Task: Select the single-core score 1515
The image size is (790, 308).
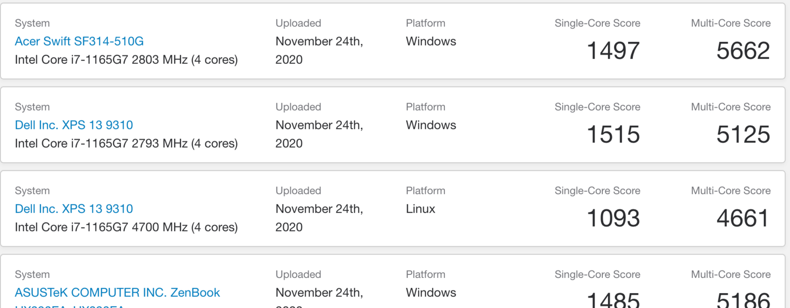Action: [613, 135]
